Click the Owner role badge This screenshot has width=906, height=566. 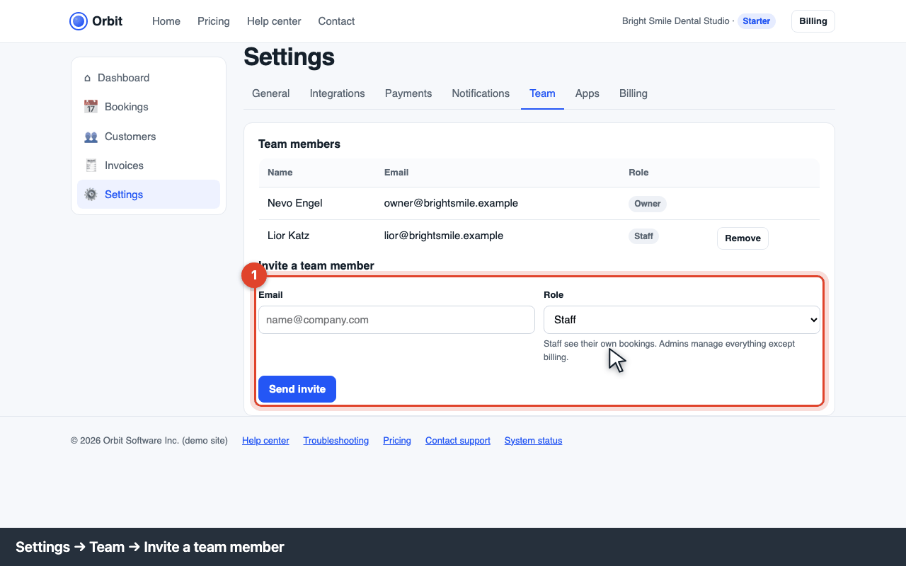pos(648,204)
